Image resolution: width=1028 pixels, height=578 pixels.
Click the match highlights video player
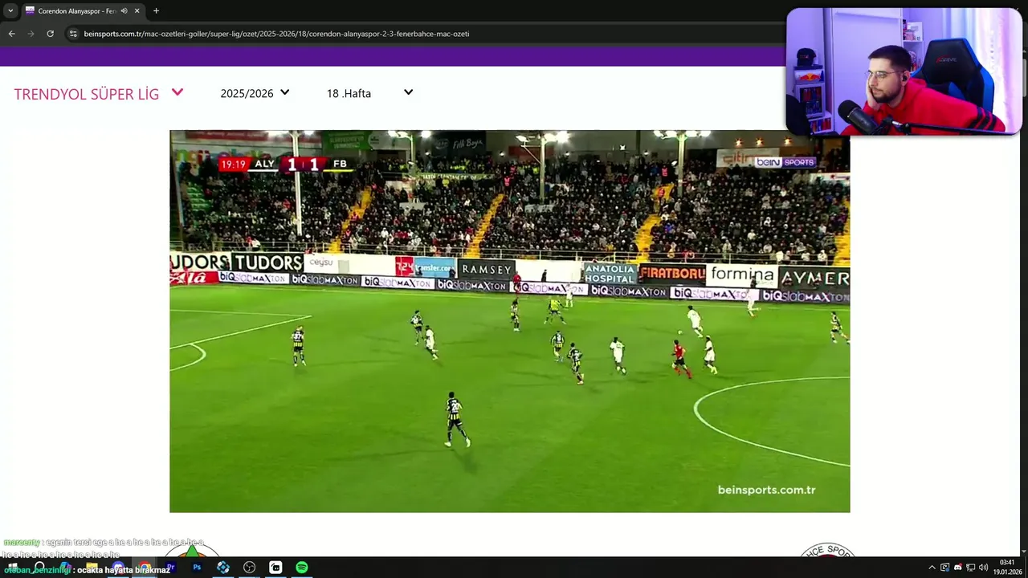(x=509, y=321)
